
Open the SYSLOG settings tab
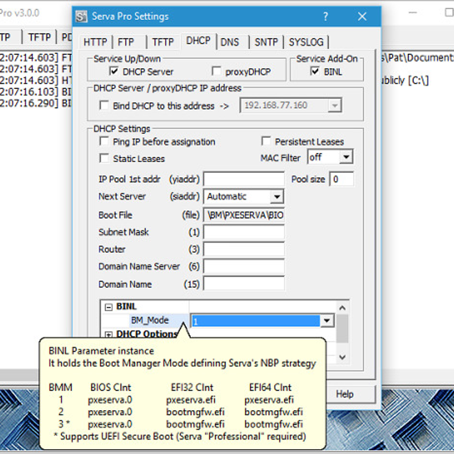point(306,42)
